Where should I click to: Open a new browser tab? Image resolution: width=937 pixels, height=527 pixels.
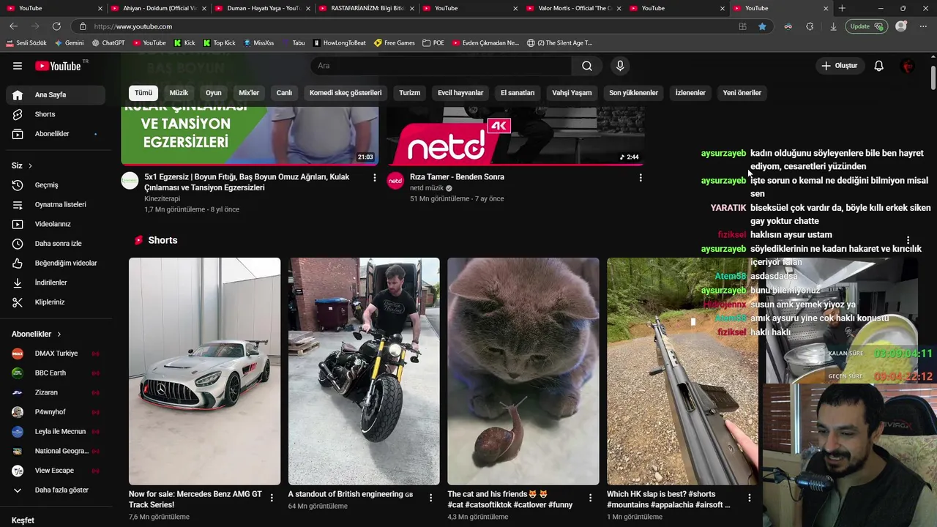[842, 8]
